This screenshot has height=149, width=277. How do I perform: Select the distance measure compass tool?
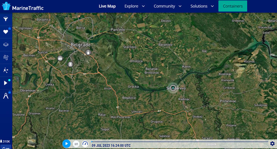point(5,96)
